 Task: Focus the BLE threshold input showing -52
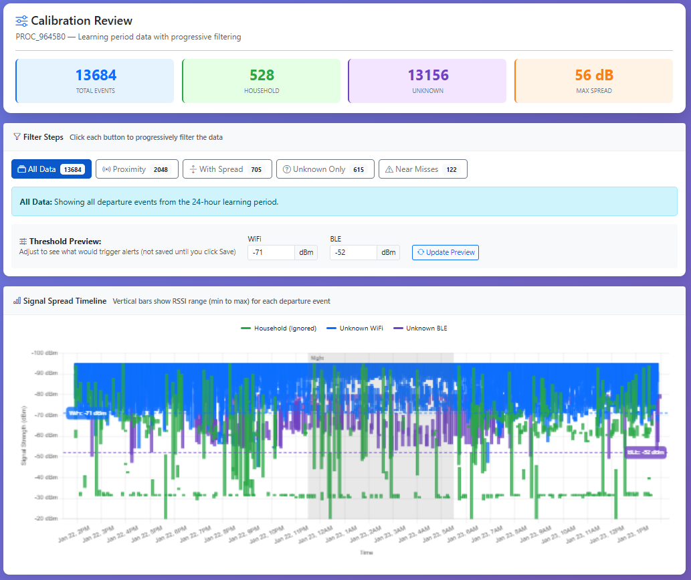tap(353, 253)
